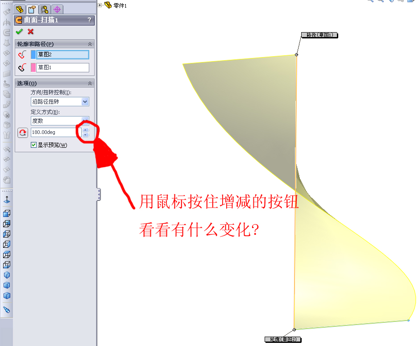The image size is (419, 346).
Task: Click the blue profile color swatch
Action: point(33,54)
